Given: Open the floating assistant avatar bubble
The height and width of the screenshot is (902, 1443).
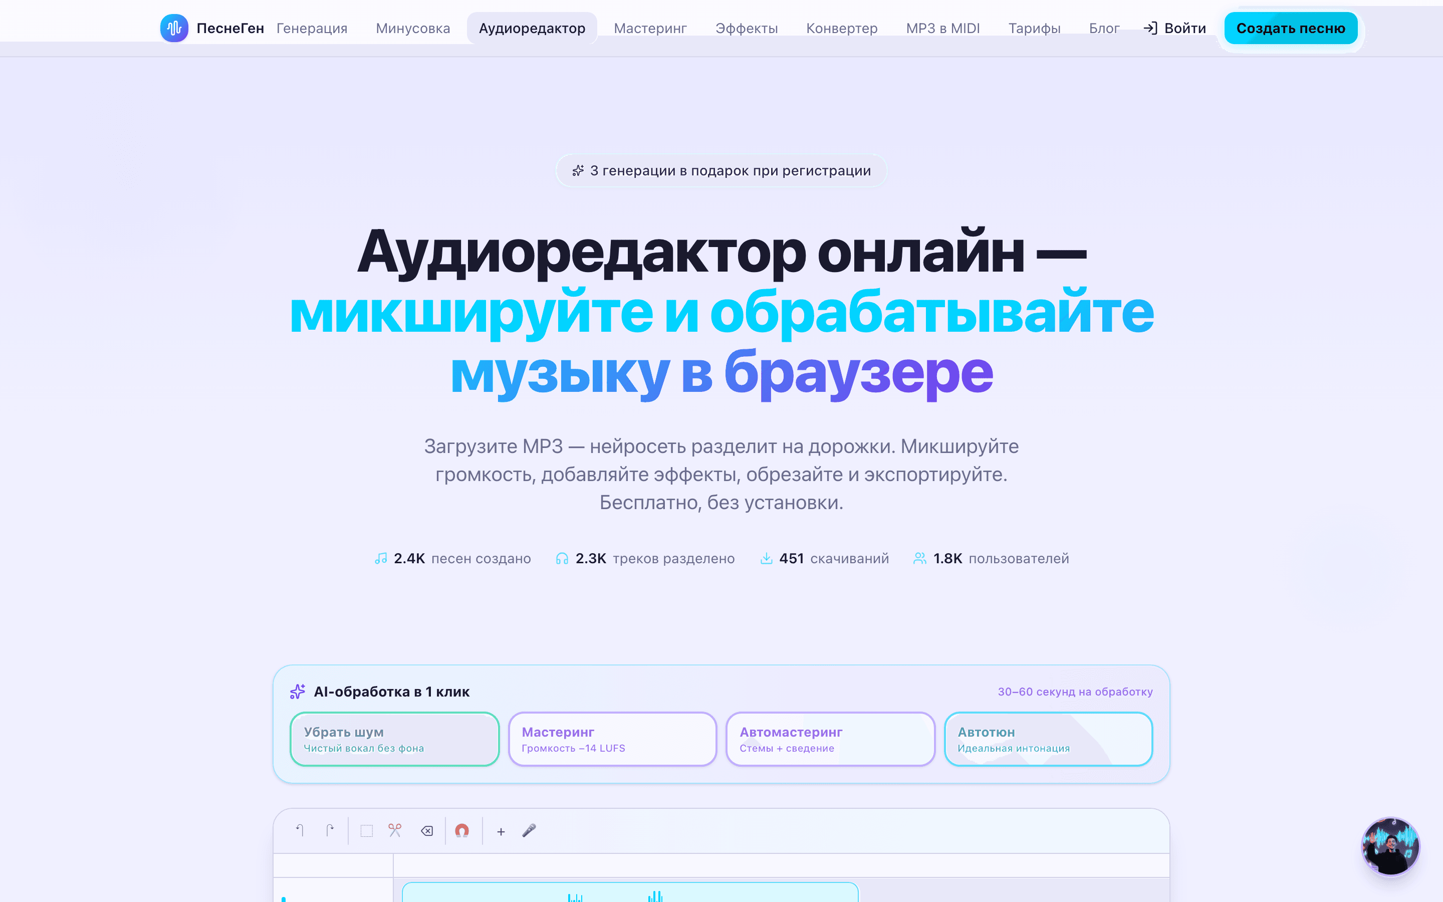Looking at the screenshot, I should pos(1390,846).
